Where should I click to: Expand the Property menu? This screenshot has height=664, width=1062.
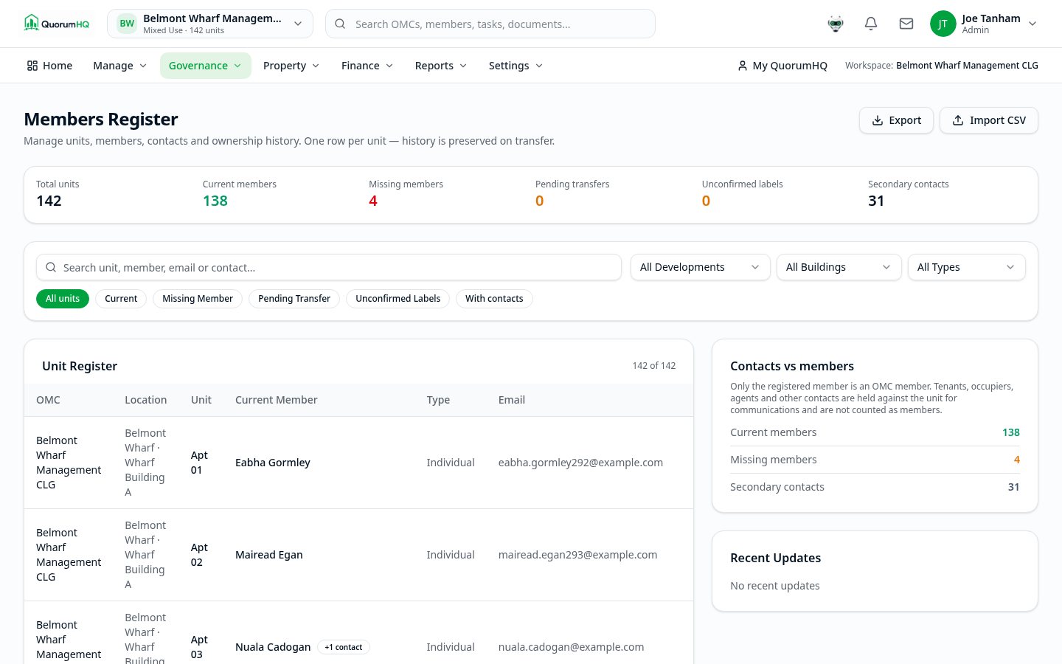click(291, 66)
